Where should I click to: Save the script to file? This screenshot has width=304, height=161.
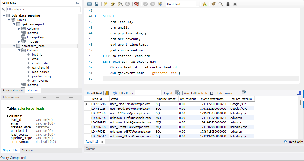point(97,4)
